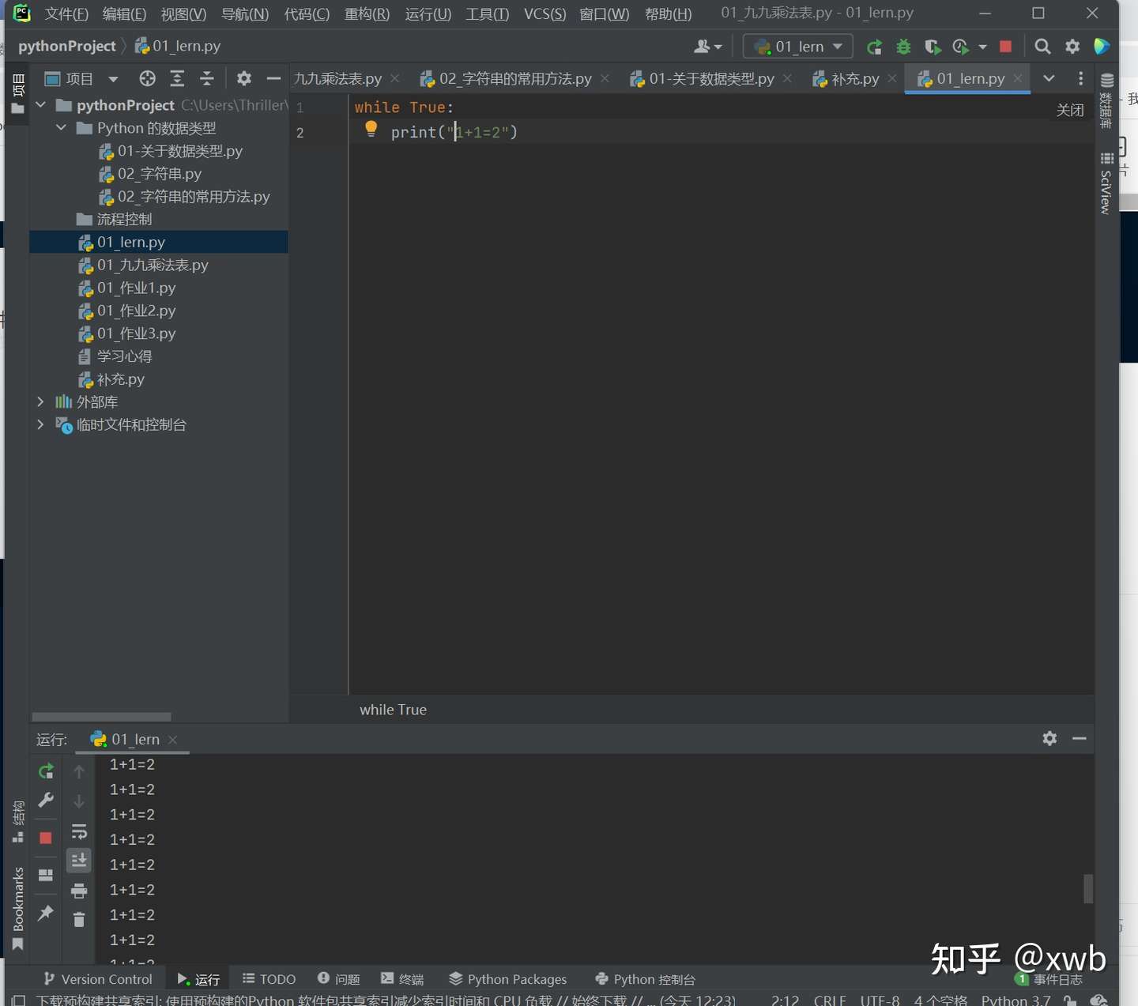Viewport: 1138px width, 1006px height.
Task: Open the 重构(R) menu
Action: [x=367, y=13]
